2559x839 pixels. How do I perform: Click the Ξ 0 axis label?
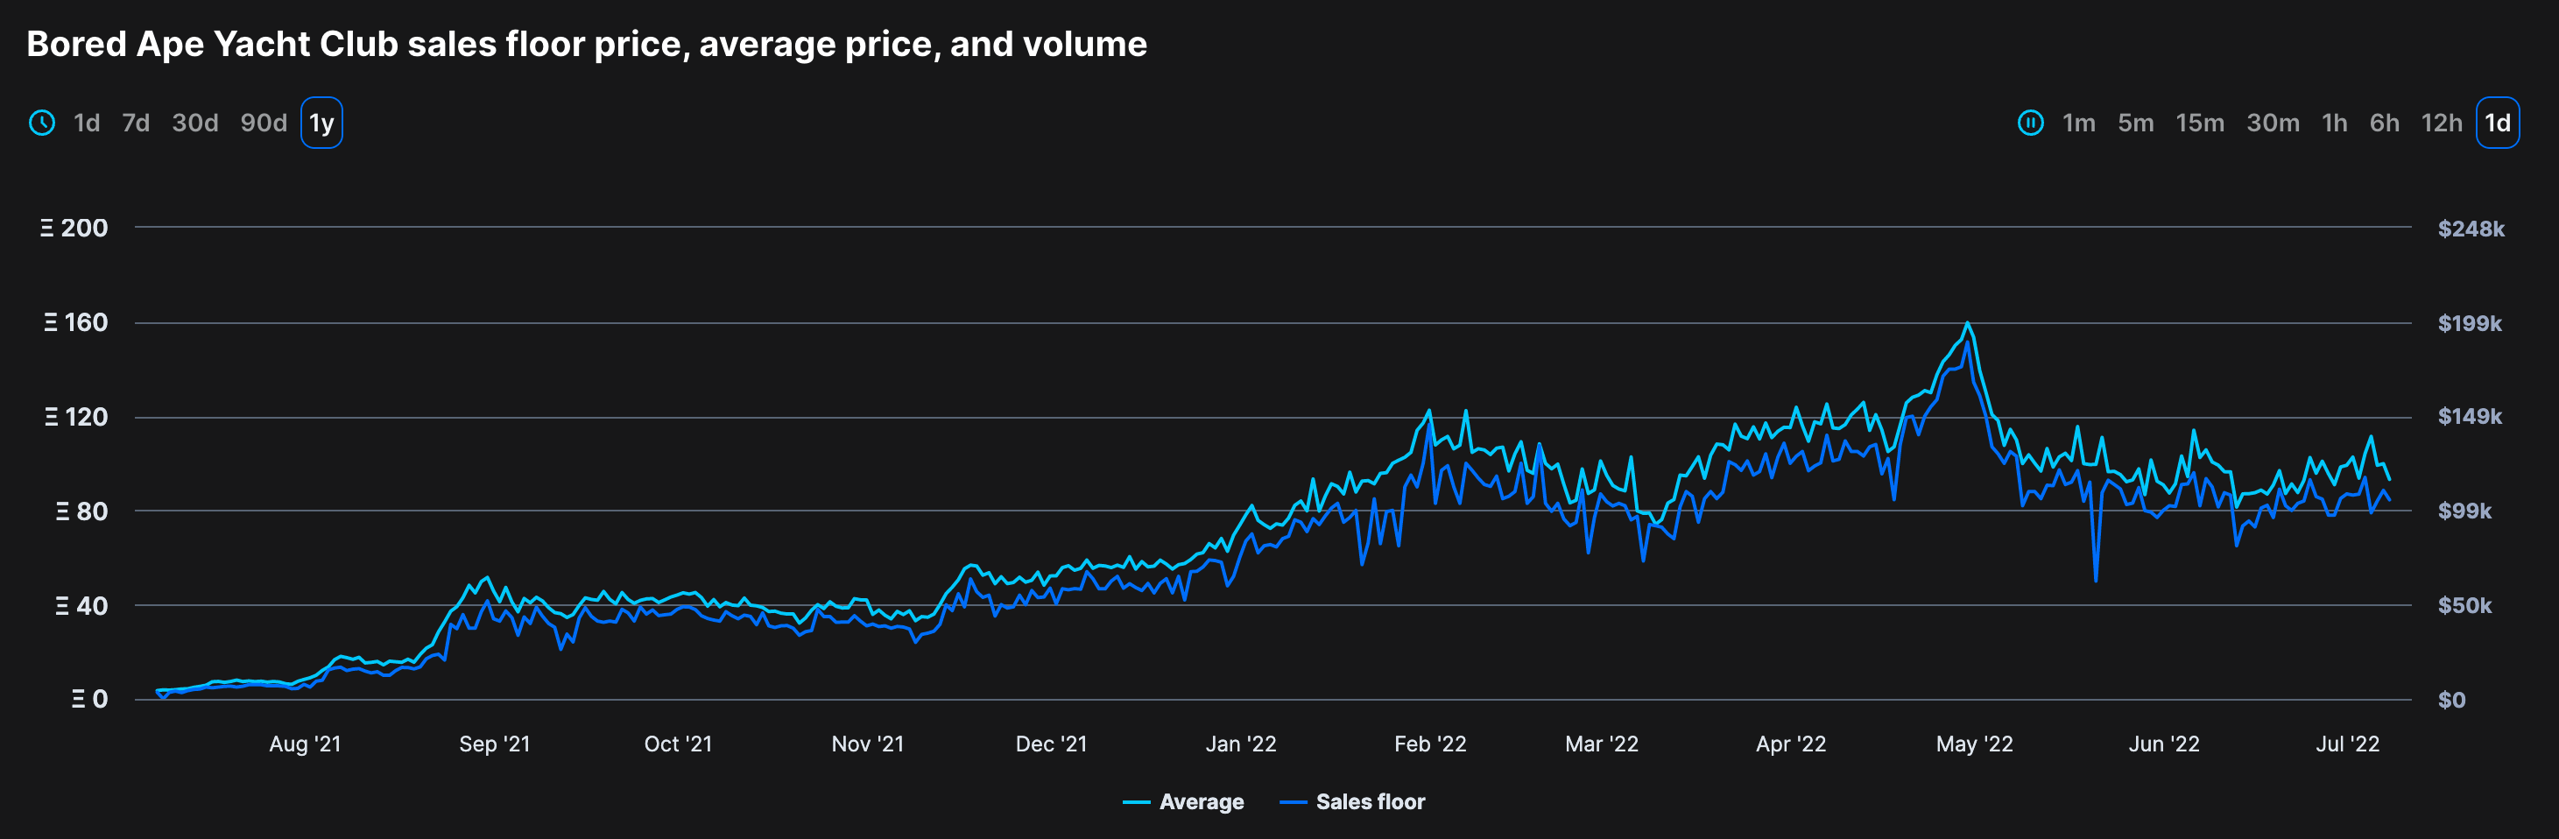click(x=89, y=699)
